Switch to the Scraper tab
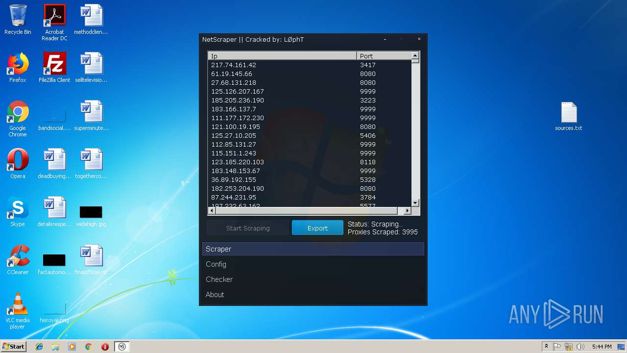 (x=313, y=249)
